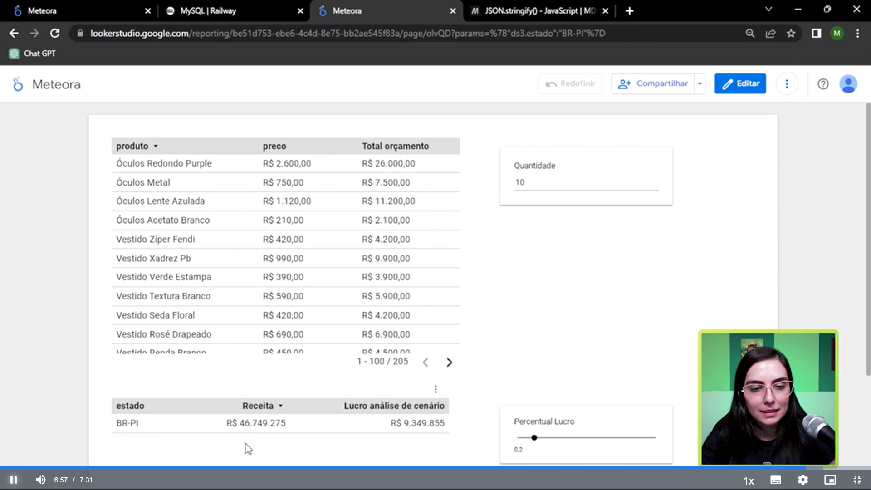Click the zoom magnifier icon in address bar
The image size is (871, 490).
(x=750, y=33)
